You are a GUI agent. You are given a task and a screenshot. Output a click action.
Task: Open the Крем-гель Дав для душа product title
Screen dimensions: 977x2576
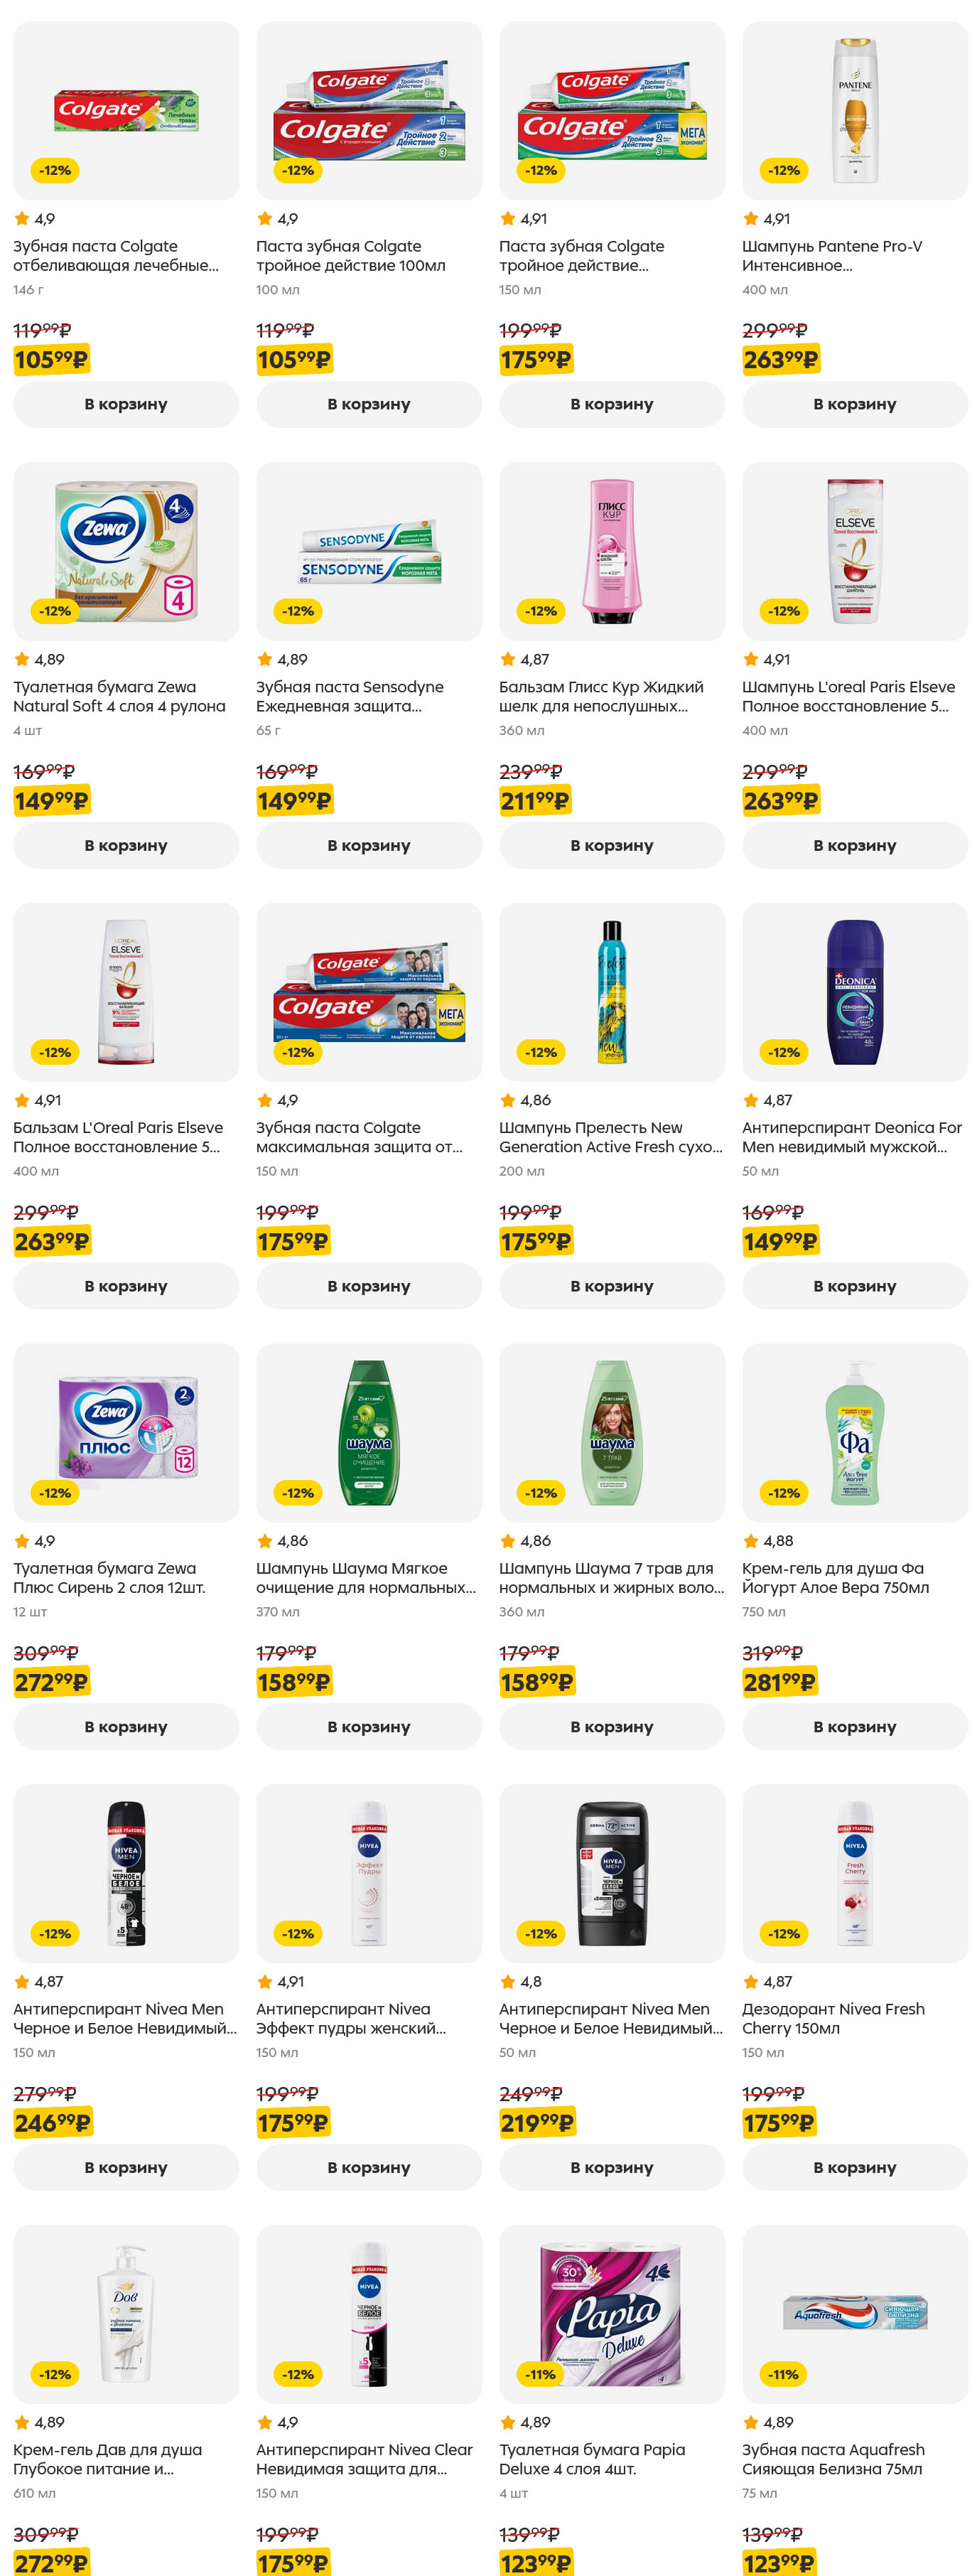(107, 2459)
